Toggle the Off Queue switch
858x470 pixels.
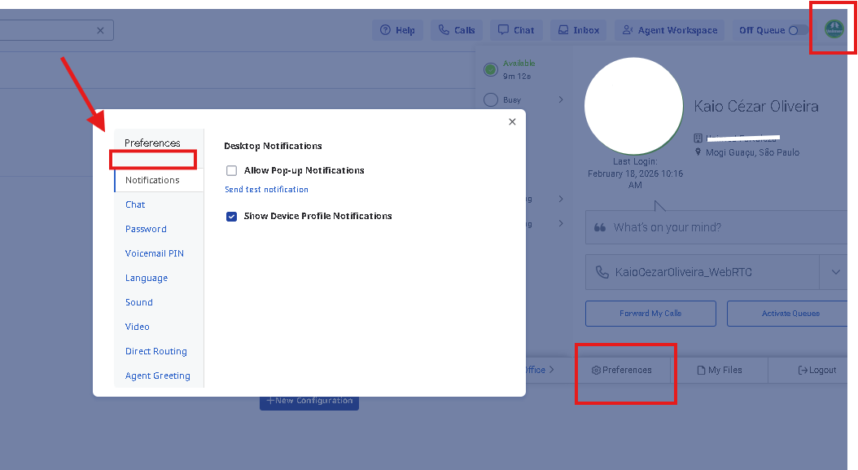[798, 30]
